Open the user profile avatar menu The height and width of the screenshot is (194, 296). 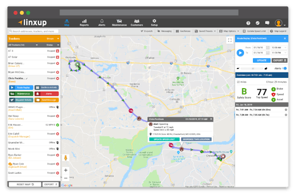pos(280,23)
